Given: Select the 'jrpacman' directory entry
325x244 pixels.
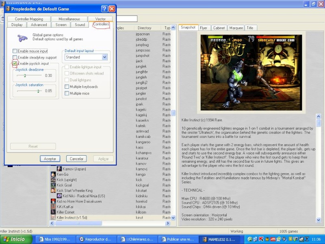Looking at the screenshot, I should click(143, 34).
